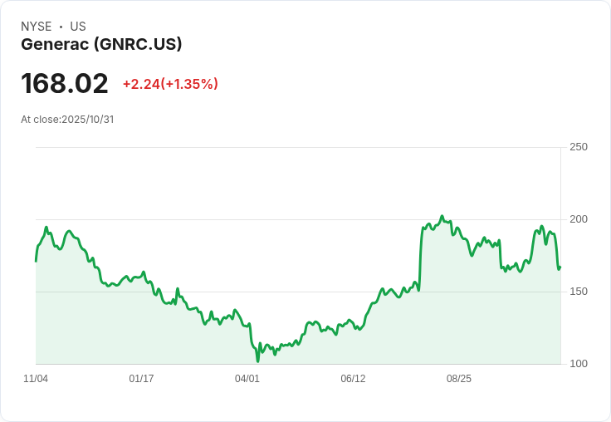
Task: Click the 150 y-axis label
Action: coord(578,292)
